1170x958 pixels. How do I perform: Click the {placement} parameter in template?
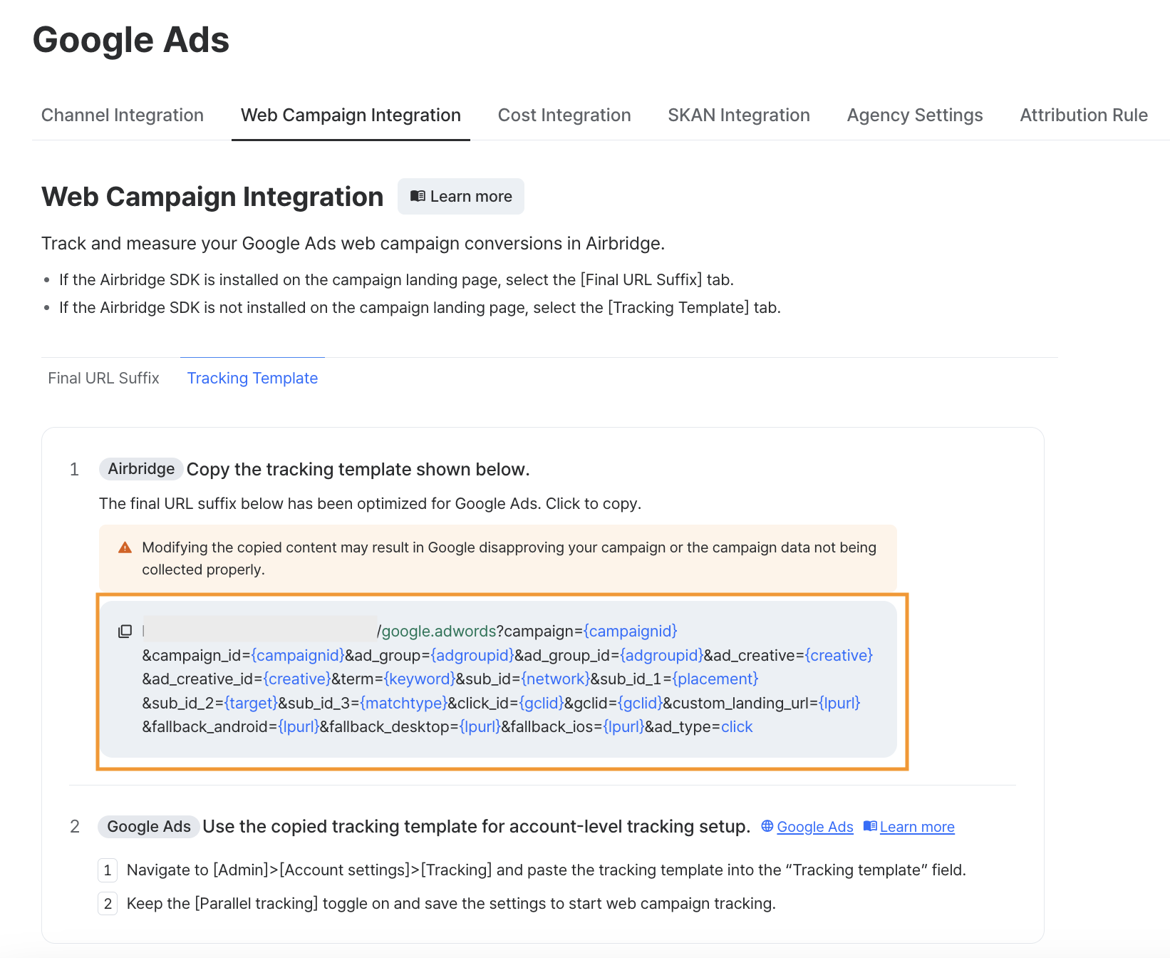(715, 679)
